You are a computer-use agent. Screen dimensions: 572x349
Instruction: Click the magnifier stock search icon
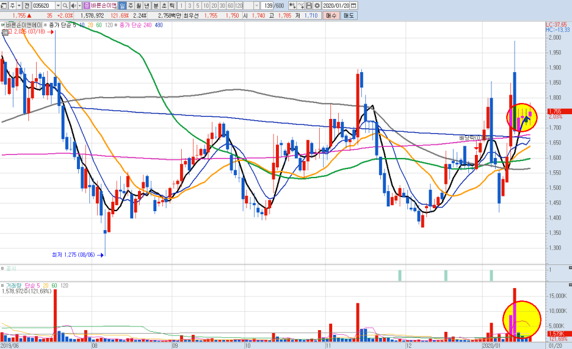(65, 5)
